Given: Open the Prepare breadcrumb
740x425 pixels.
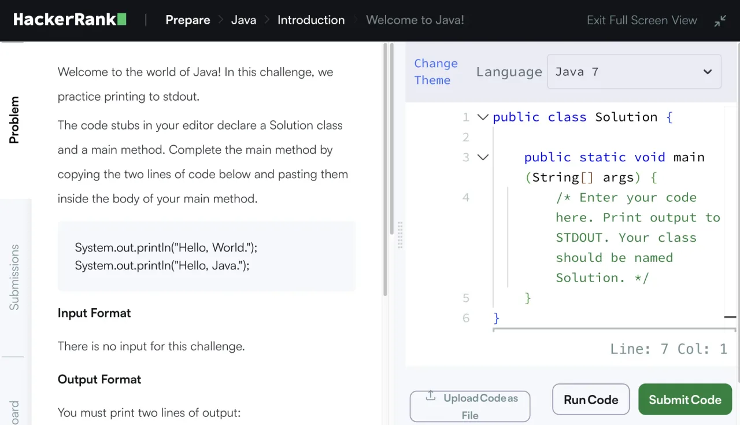Looking at the screenshot, I should click(x=188, y=20).
